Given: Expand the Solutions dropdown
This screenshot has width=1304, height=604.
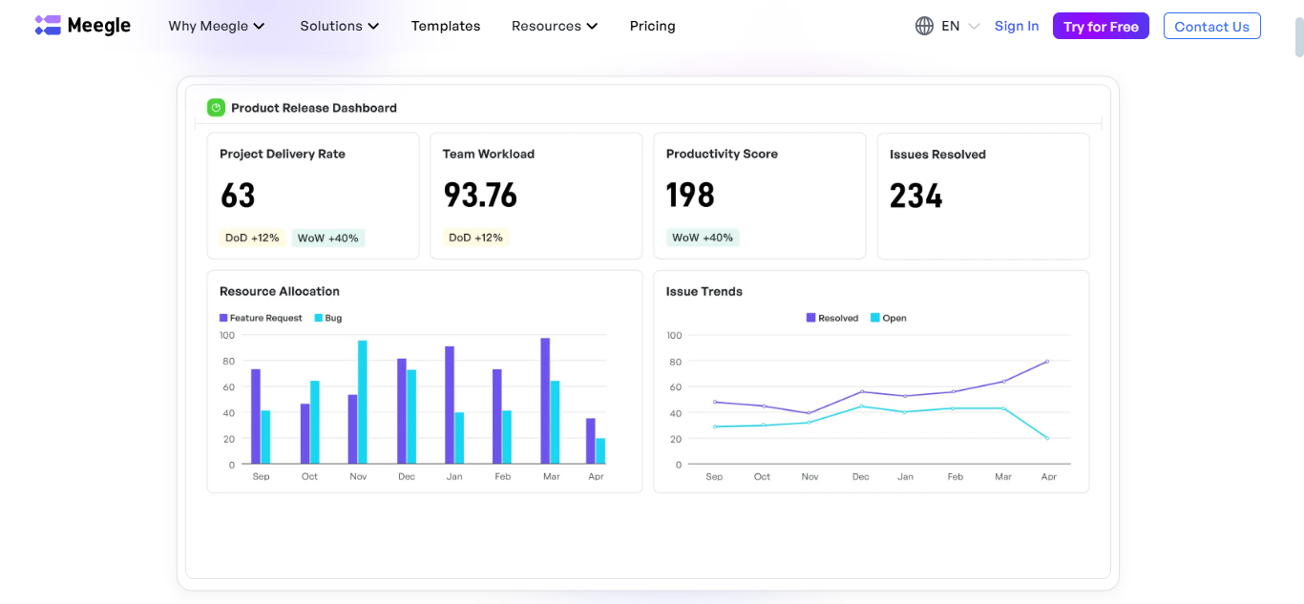Looking at the screenshot, I should (339, 27).
